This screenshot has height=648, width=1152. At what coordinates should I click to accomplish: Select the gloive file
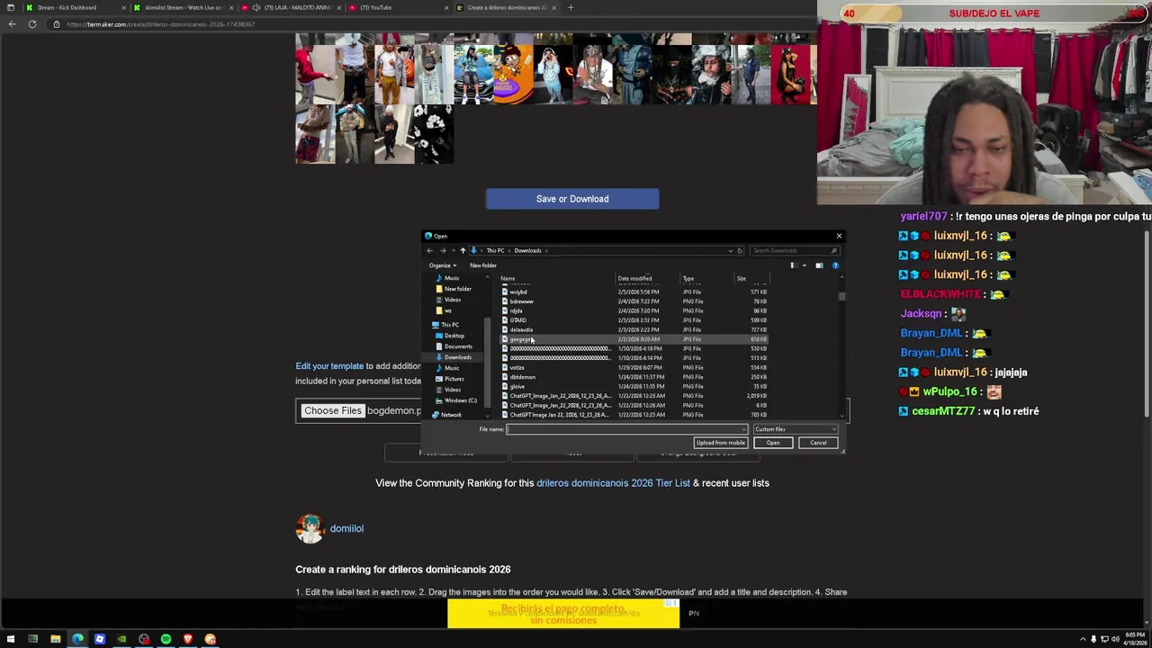[x=517, y=386]
